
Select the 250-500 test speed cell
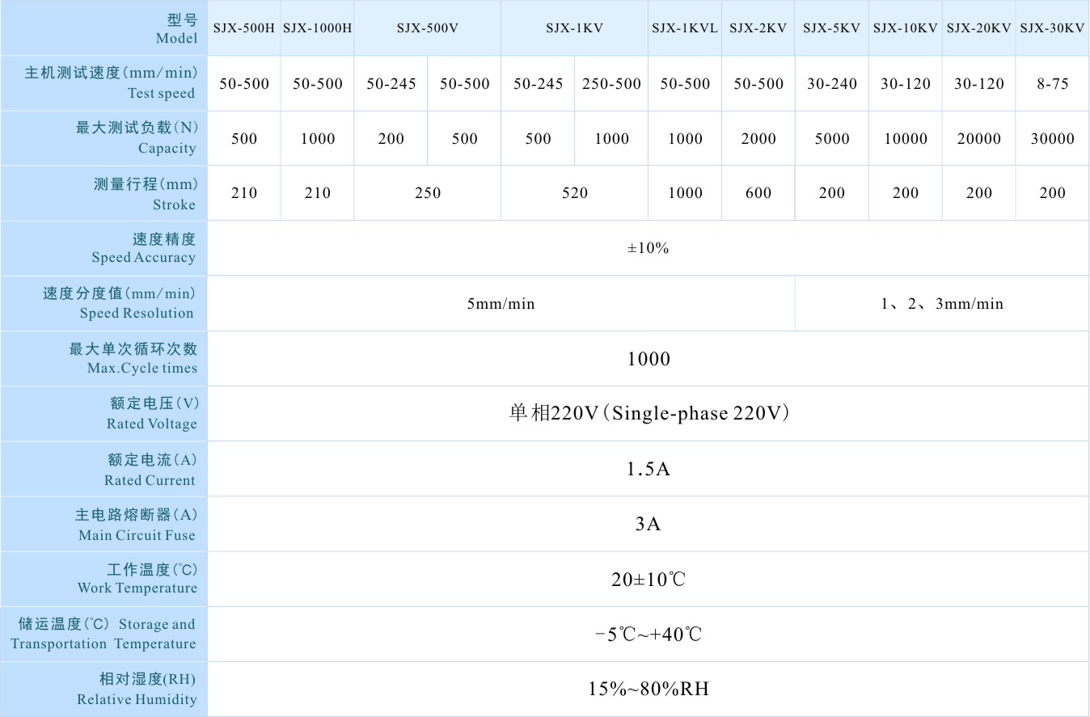(x=611, y=84)
